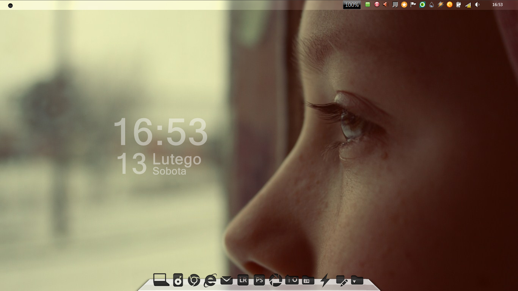Click the red speaker tray icon
Screen dimensions: 518x291
385,5
